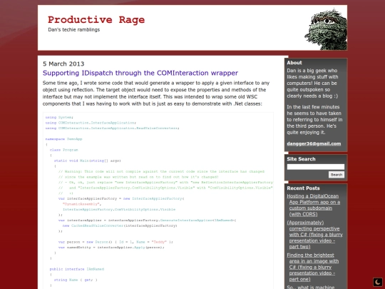This screenshot has height=289, width=385.
Task: Click the Dan's techie ramblings tagline
Action: (74, 30)
